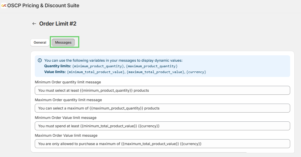Image resolution: width=301 pixels, height=157 pixels.
Task: Click the "Quantity limits:" bold text
Action: pyautogui.click(x=58, y=66)
